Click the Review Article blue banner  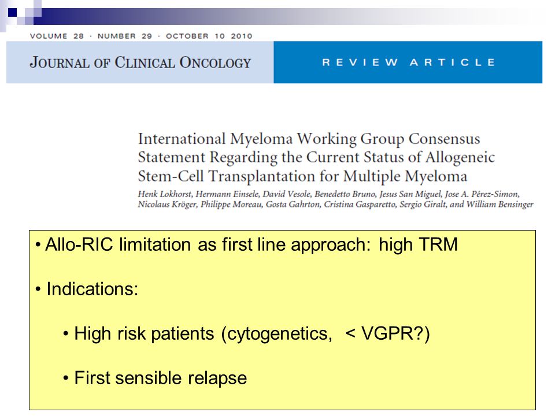click(x=408, y=62)
